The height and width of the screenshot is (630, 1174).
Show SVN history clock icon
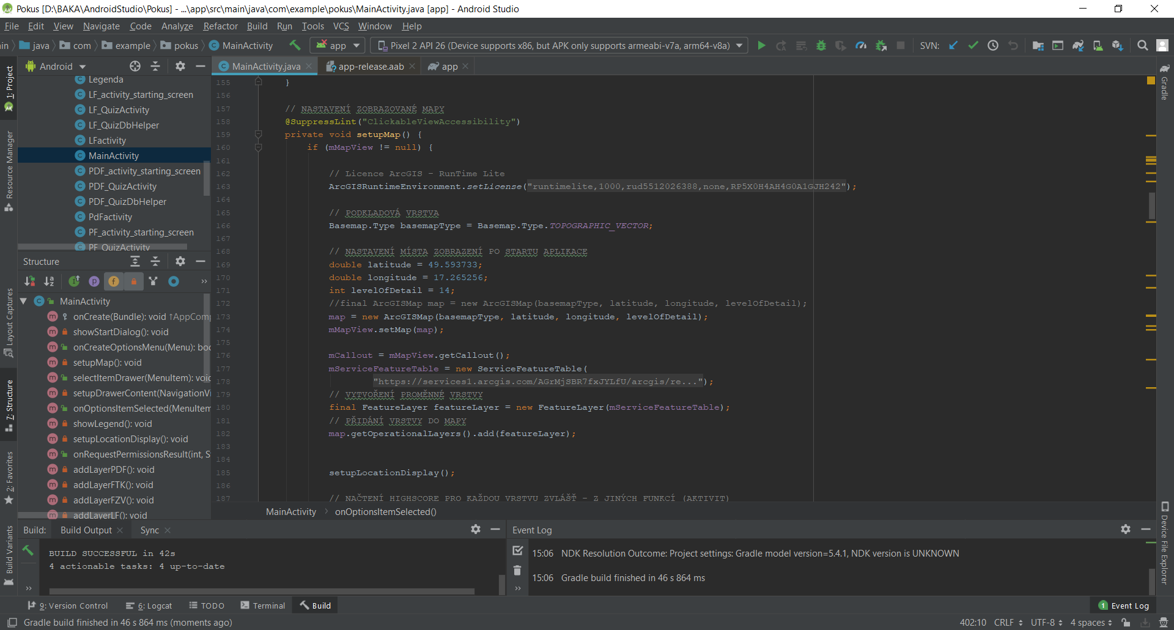993,46
